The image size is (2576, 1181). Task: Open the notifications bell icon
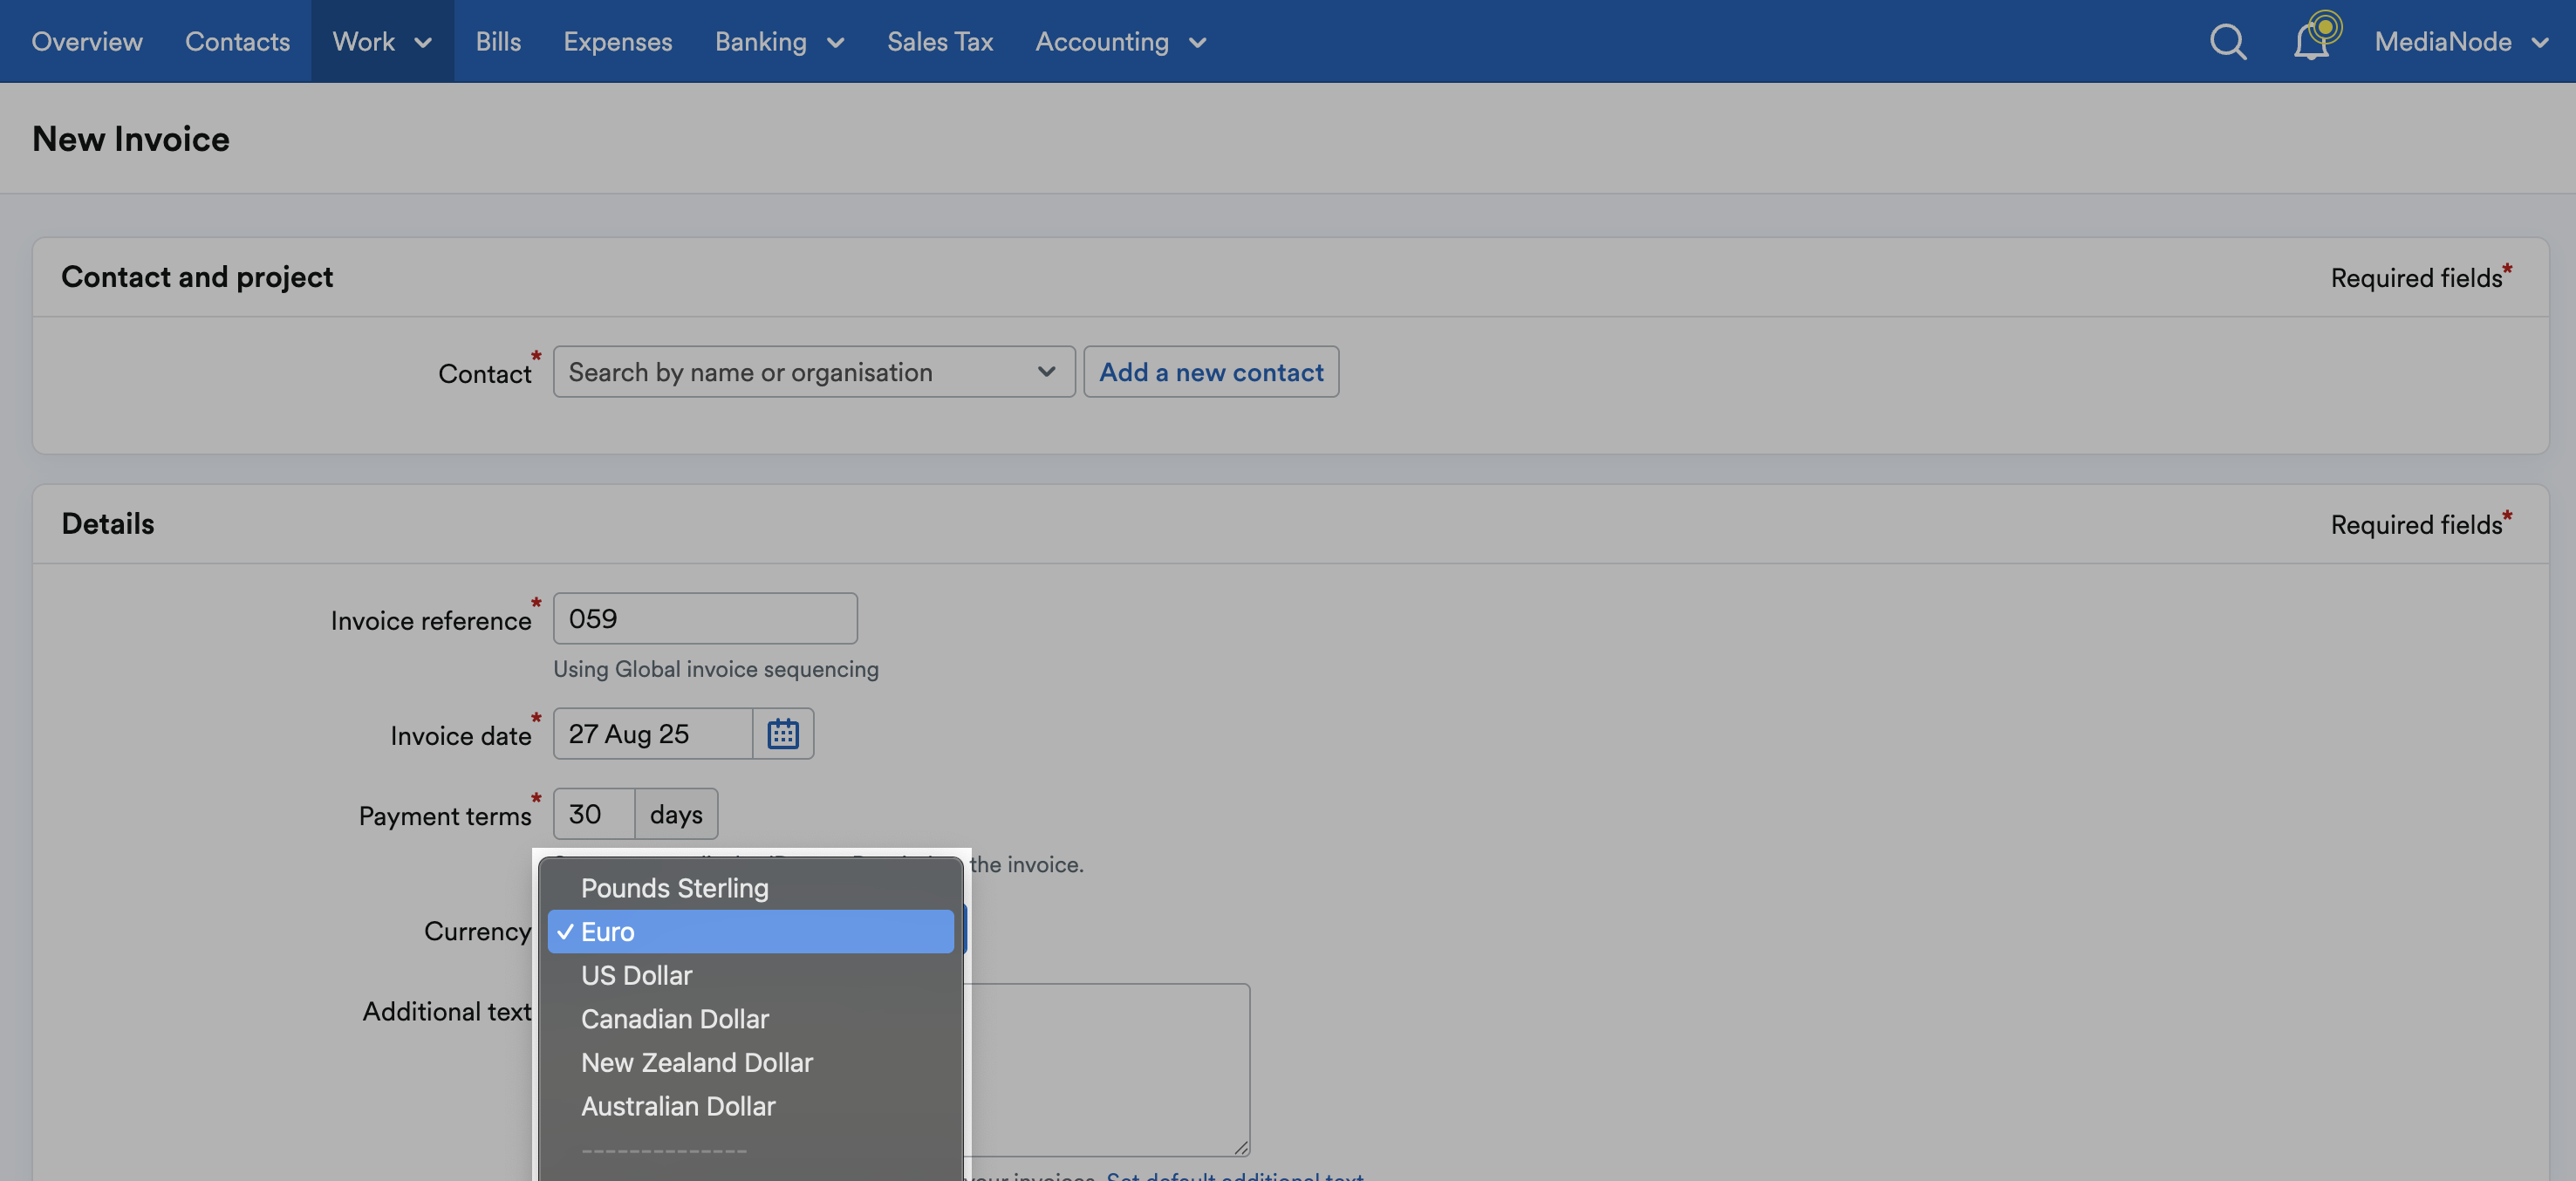point(2313,39)
